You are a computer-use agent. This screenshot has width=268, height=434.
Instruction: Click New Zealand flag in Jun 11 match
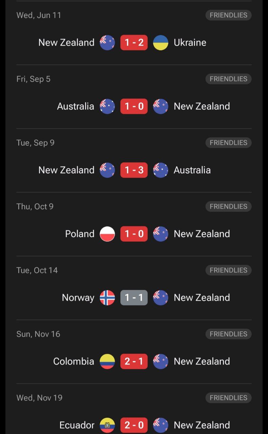tap(107, 43)
